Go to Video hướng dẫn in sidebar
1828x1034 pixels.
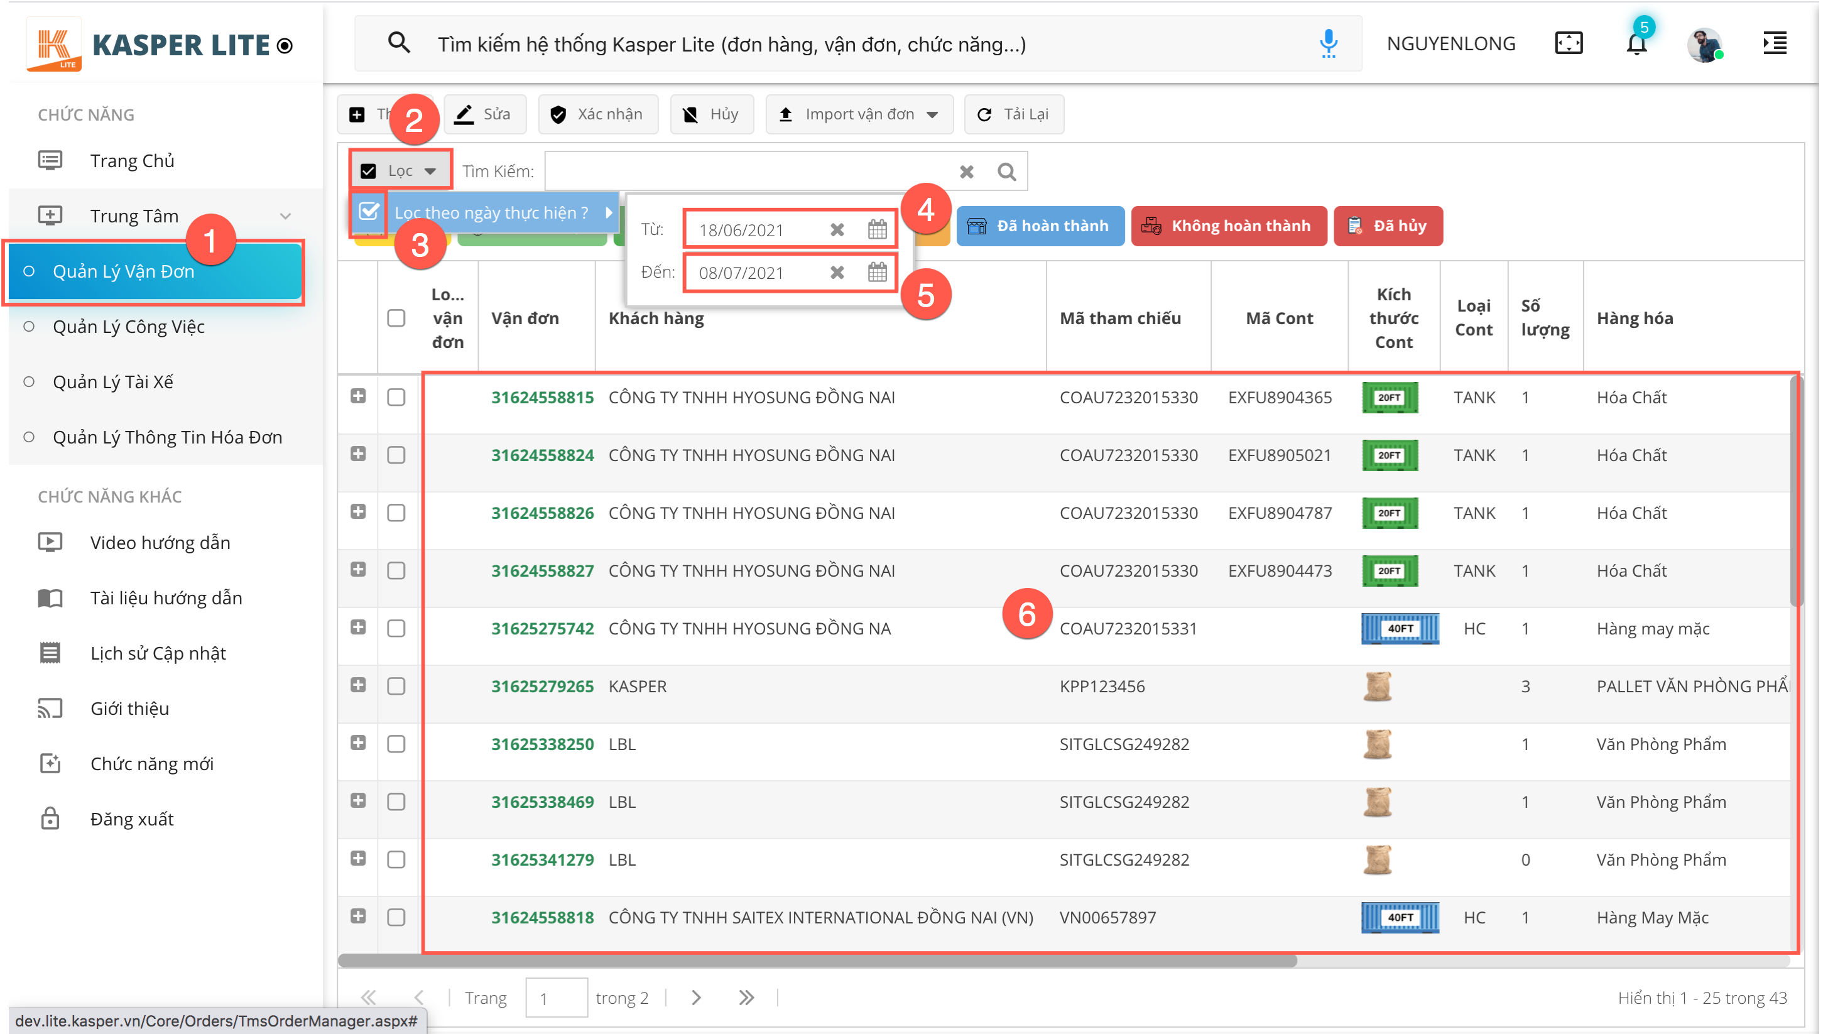click(160, 543)
